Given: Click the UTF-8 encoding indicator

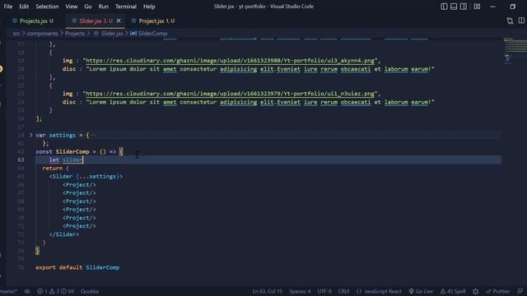Looking at the screenshot, I should click(324, 291).
